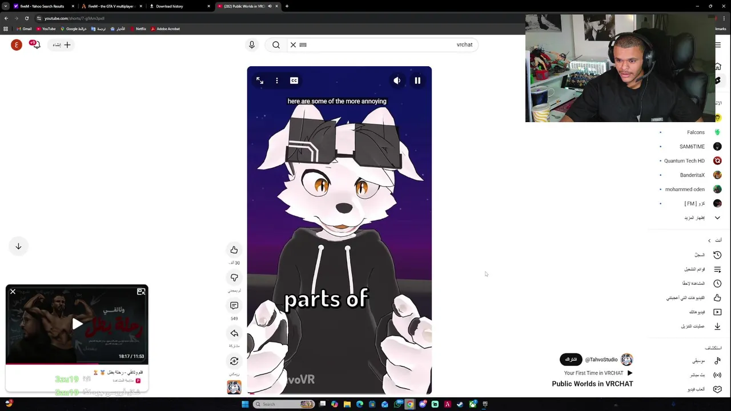Open the tab search dropdown arrow
The image size is (731, 411).
5,6
